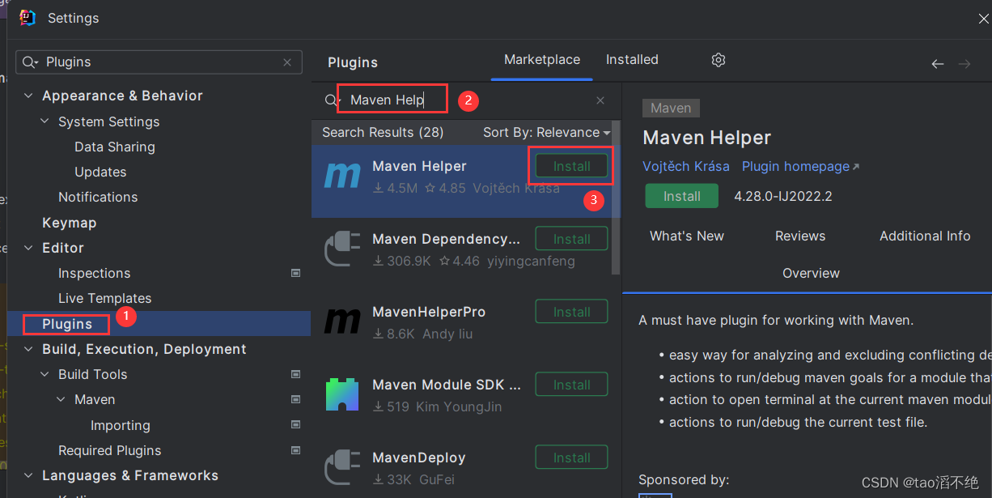Click the project-level icon beside Maven
Screen dimensions: 992x498
[x=296, y=400]
